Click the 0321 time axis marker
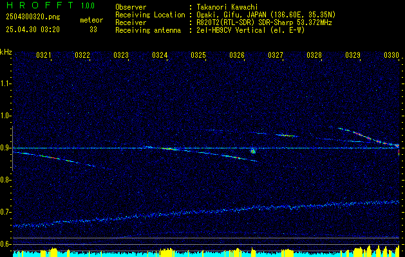 pyautogui.click(x=44, y=55)
